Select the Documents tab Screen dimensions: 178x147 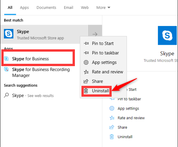(x=46, y=8)
